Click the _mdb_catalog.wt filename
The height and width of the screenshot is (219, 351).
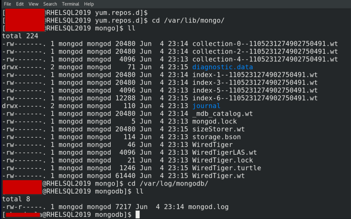tap(222, 114)
